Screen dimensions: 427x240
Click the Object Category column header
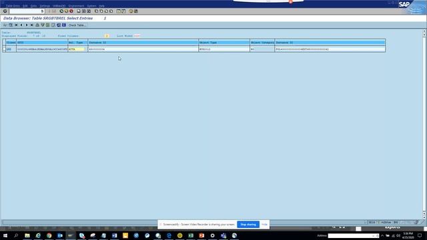[x=262, y=43]
